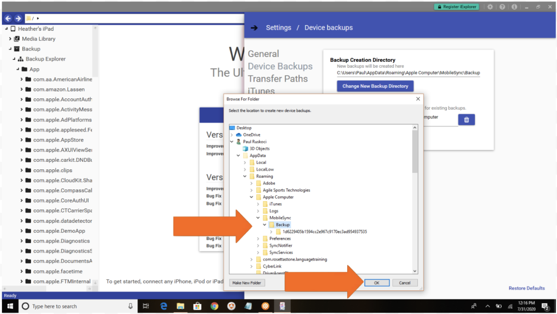The image size is (557, 314).
Task: Select the Preferences folder
Action: point(280,238)
